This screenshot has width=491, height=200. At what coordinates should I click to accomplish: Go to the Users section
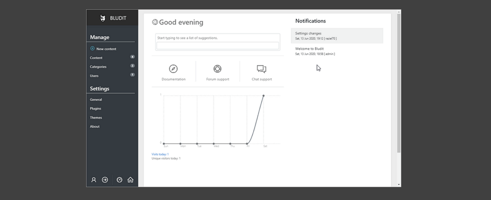(94, 76)
